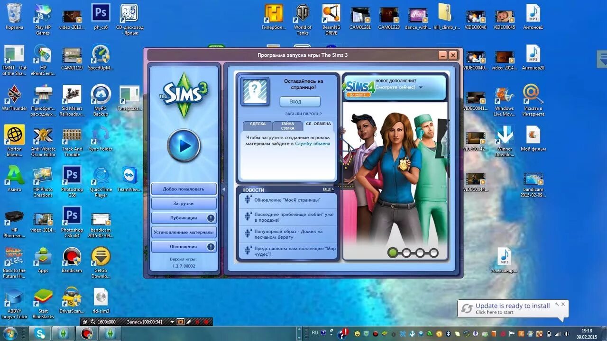The height and width of the screenshot is (341, 607).
Task: Switch to the СДЕЛКА tab
Action: (x=258, y=126)
